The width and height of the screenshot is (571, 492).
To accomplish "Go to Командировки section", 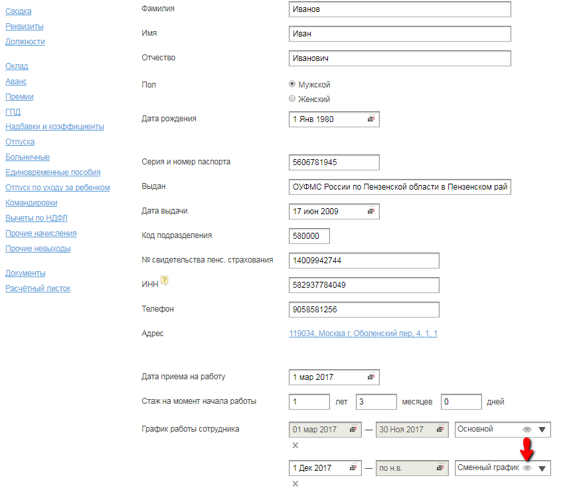I will pyautogui.click(x=31, y=203).
